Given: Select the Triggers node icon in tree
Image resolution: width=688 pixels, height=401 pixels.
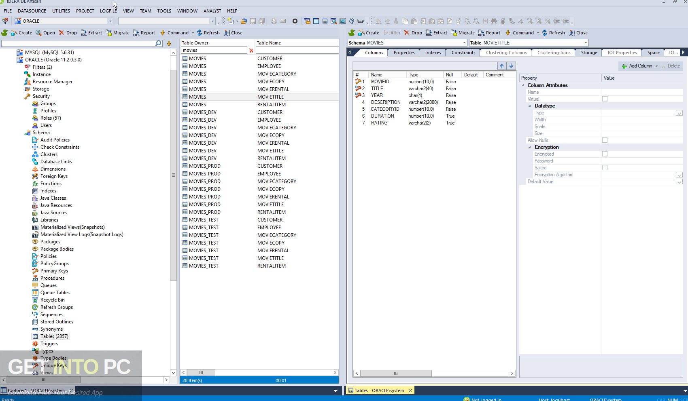Looking at the screenshot, I should coord(35,344).
